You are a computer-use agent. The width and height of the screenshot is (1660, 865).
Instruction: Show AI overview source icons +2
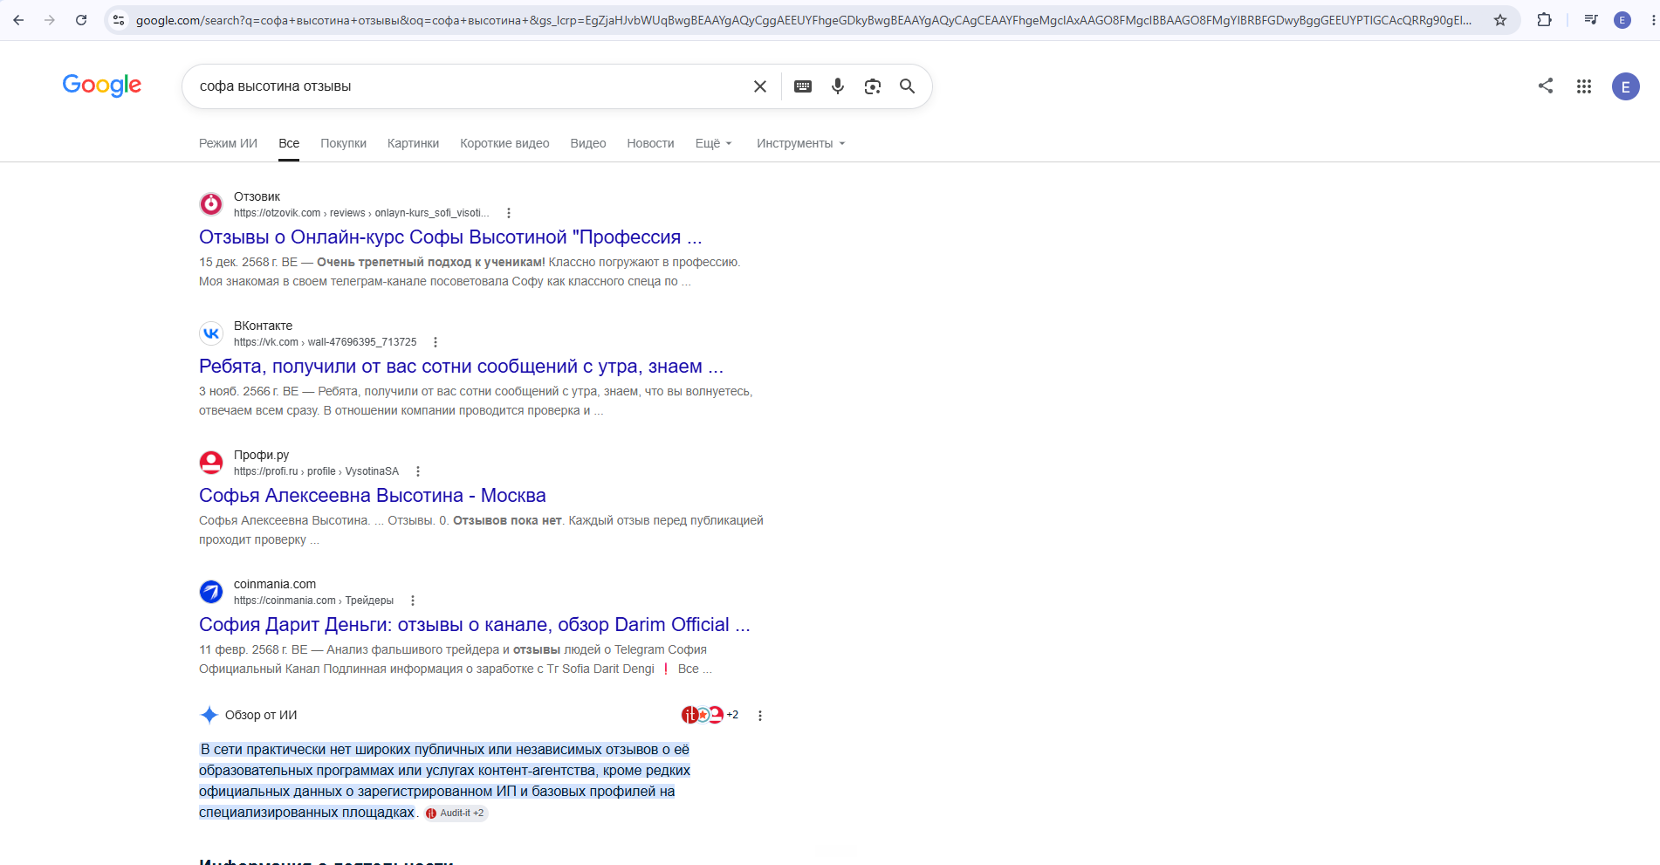pos(710,715)
